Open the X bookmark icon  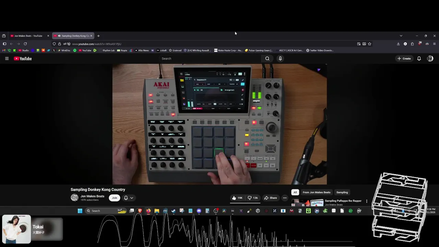click(54, 50)
